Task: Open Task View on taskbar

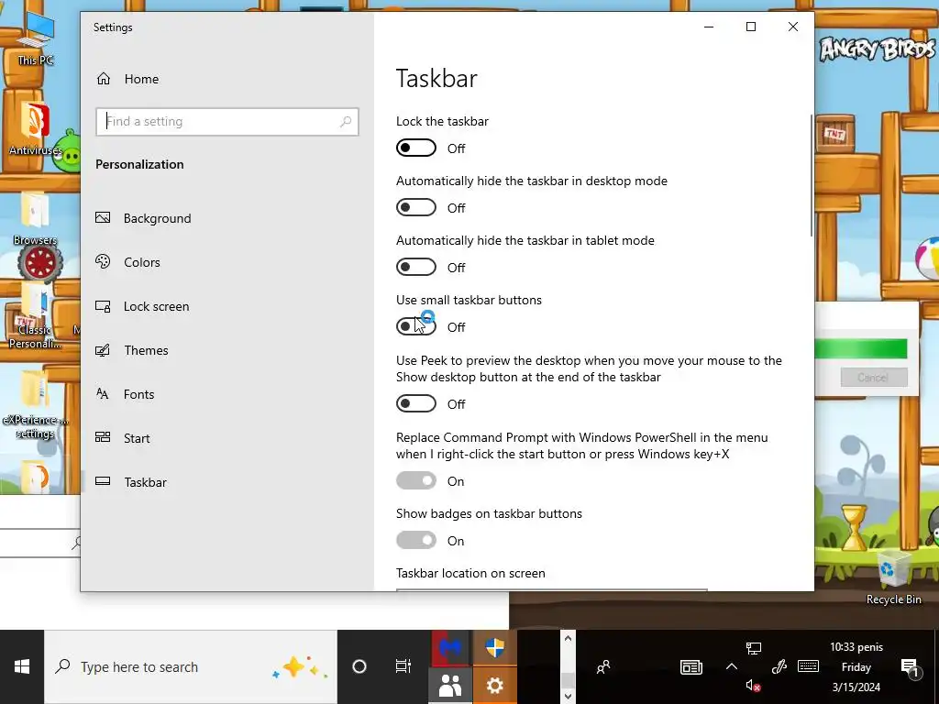Action: [x=403, y=666]
